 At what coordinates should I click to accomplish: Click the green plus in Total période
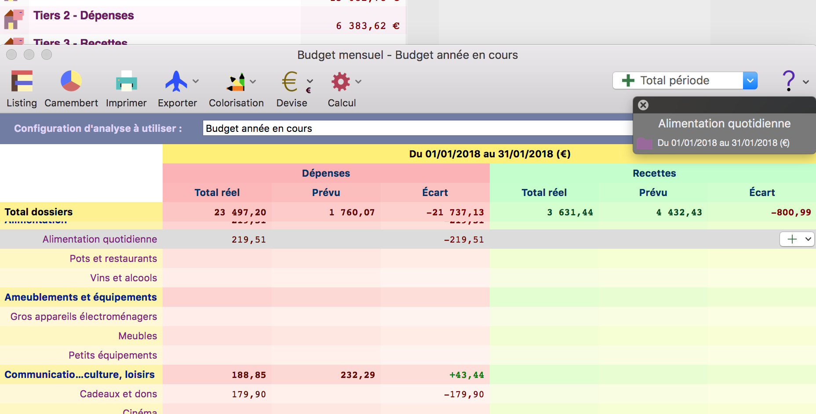click(628, 80)
